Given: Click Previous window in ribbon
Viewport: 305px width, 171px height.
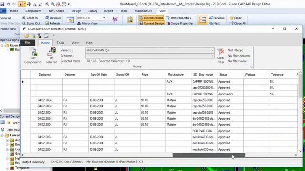Looking at the screenshot, I should click(x=217, y=18).
